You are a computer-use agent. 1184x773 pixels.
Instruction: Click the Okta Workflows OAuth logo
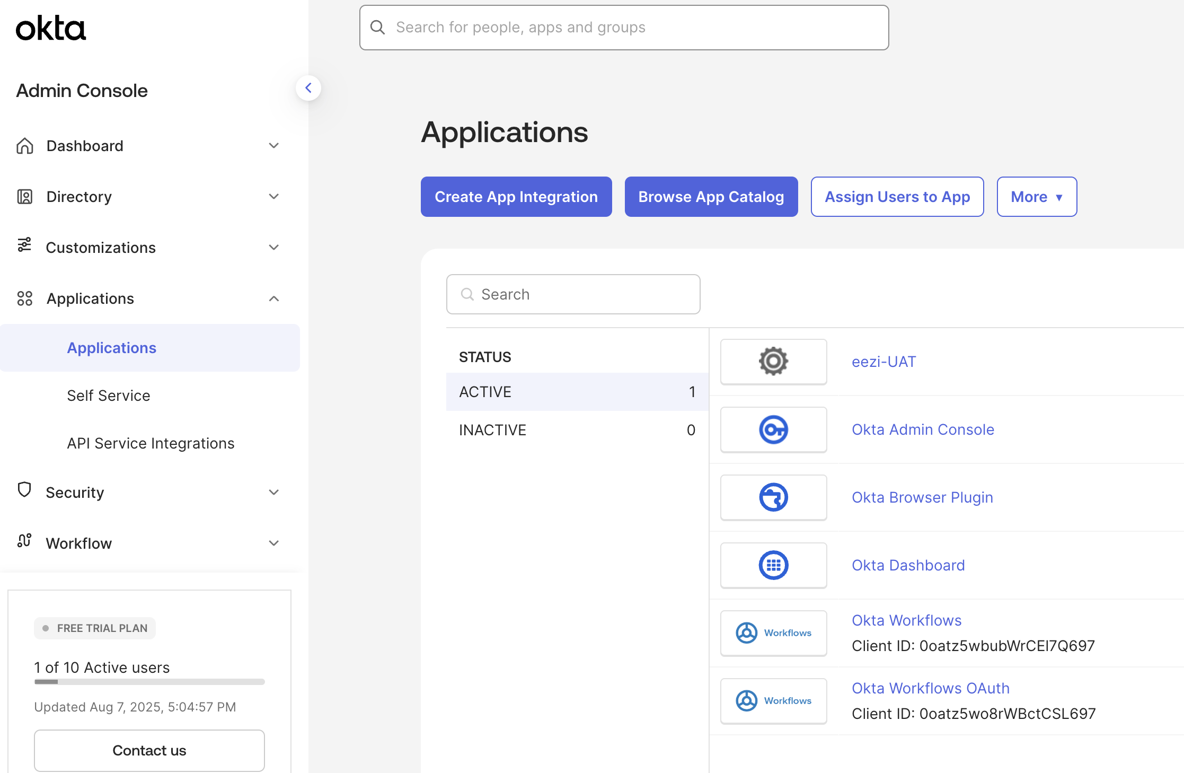click(773, 701)
